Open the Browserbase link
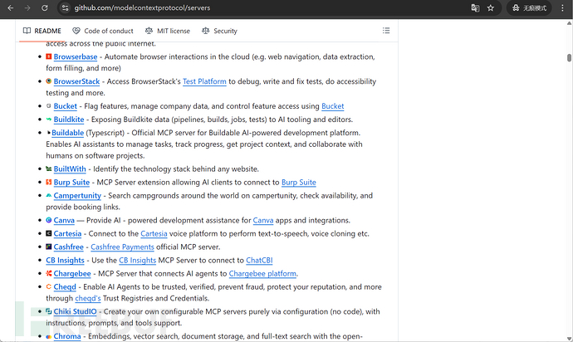The image size is (573, 342). [x=76, y=56]
